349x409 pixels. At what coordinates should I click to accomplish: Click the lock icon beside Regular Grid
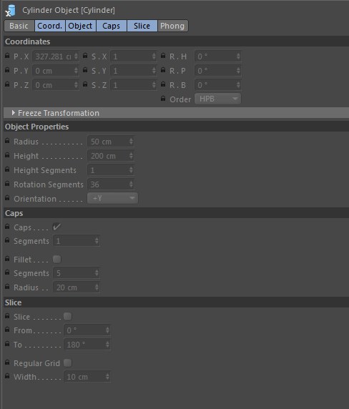[7, 363]
